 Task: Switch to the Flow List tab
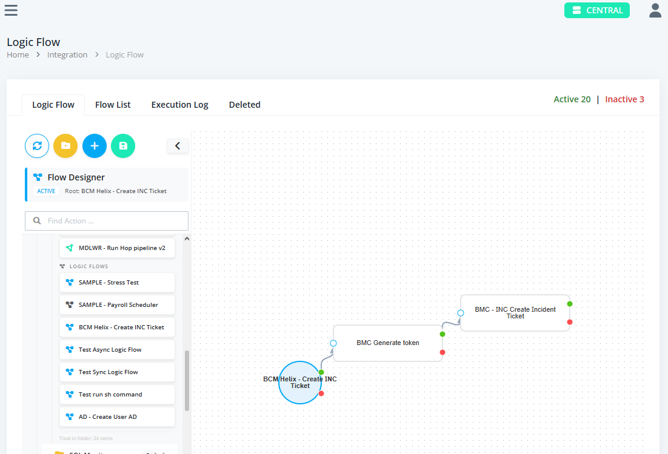click(113, 105)
